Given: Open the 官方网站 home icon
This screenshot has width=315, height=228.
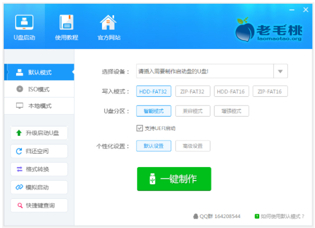Looking at the screenshot, I should (108, 22).
